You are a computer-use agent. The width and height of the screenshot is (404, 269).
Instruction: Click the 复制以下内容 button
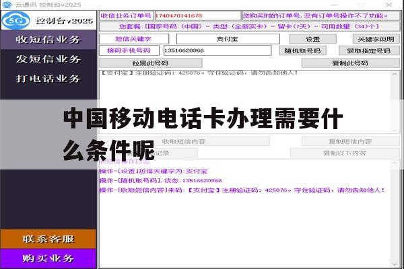[x=345, y=153]
